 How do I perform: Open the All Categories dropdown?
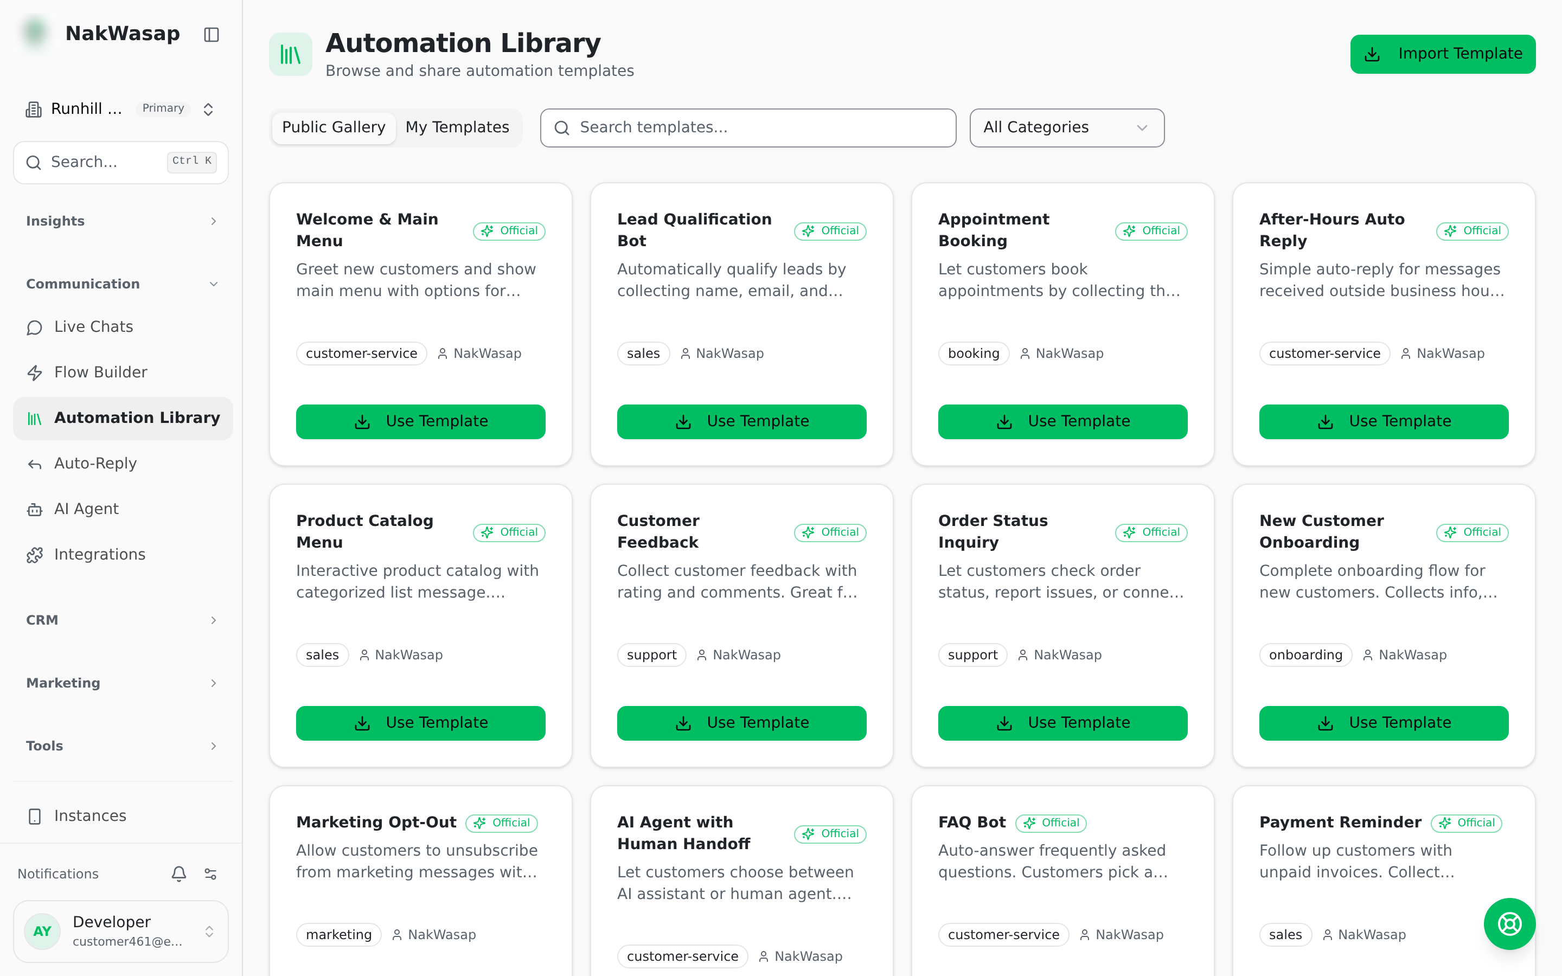(x=1066, y=127)
